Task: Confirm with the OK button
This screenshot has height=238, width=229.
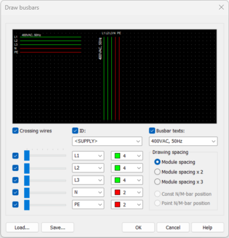Action: [138, 227]
